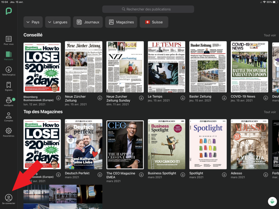Image resolution: width=279 pixels, height=209 pixels.
Task: Expand the Langues dropdown filter
Action: (x=58, y=22)
